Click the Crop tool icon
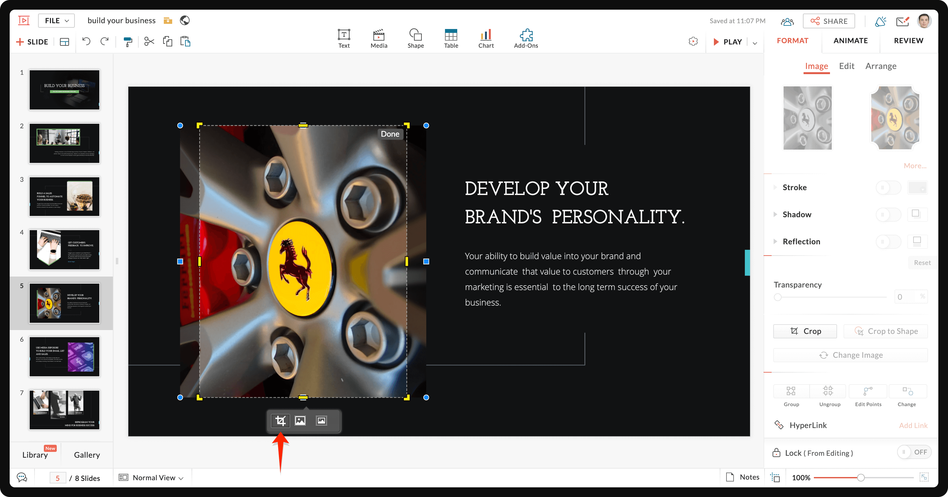 (280, 420)
